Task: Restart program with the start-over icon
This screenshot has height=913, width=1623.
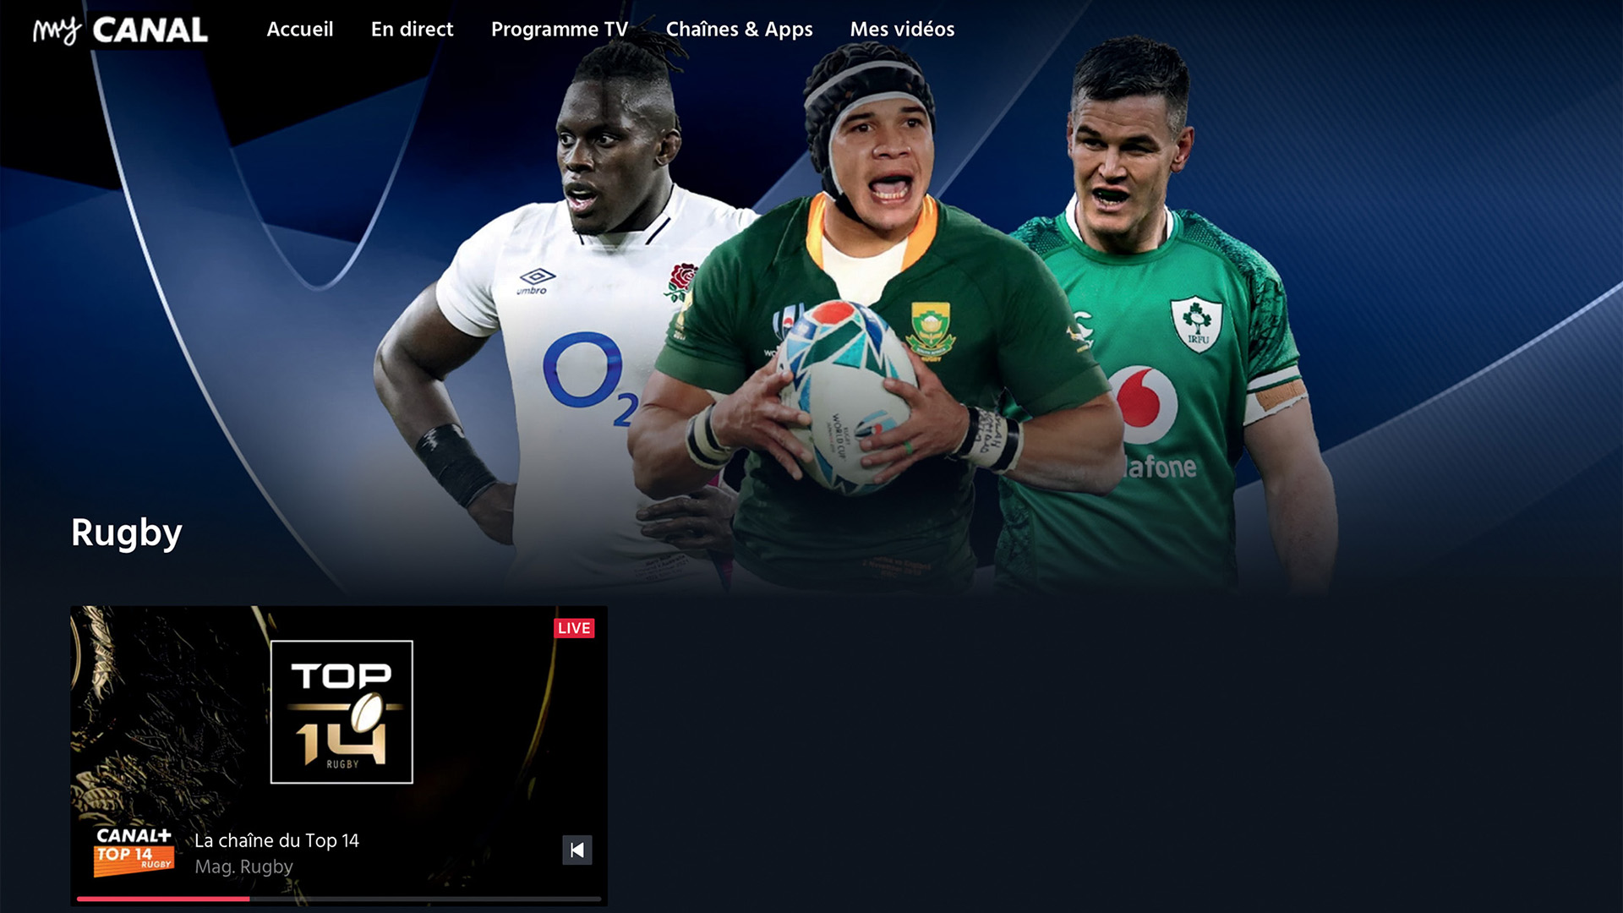Action: (x=577, y=850)
